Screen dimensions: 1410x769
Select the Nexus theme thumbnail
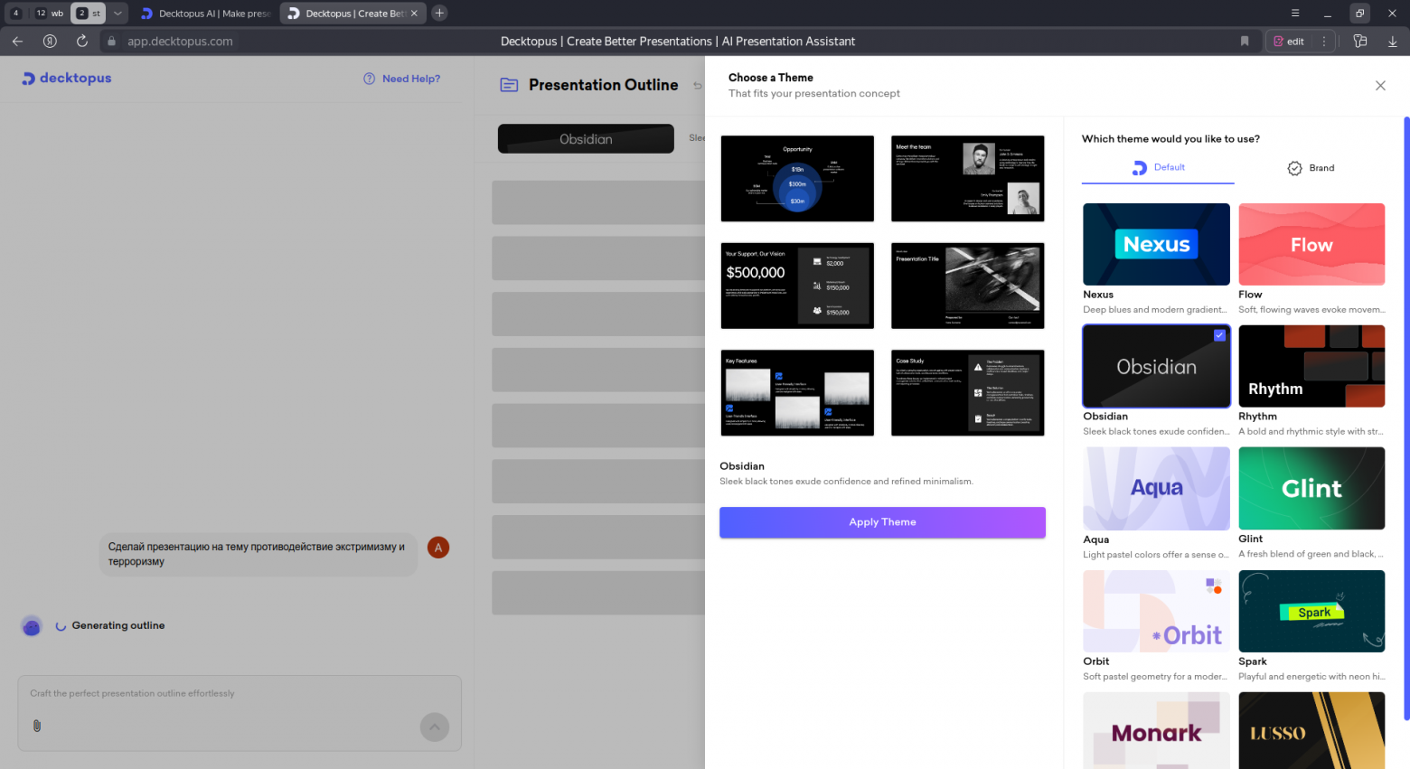pos(1156,244)
